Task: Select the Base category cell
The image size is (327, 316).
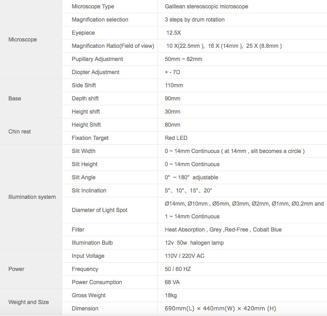Action: coord(15,98)
